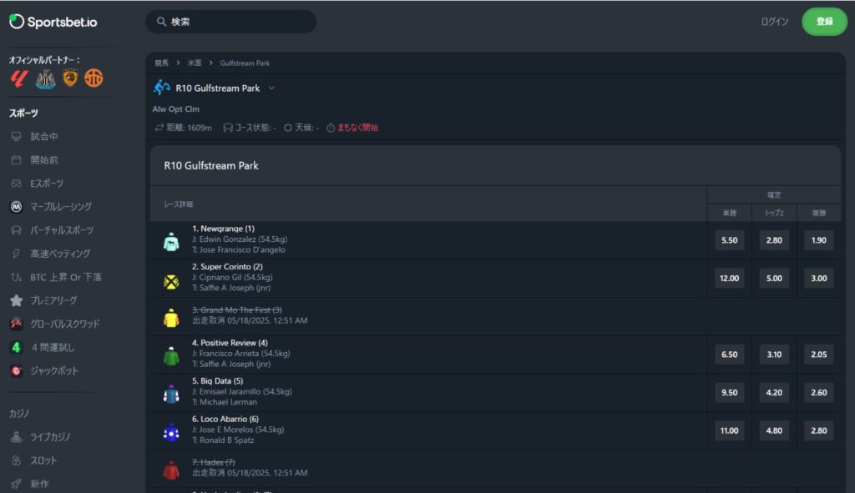This screenshot has width=855, height=493.
Task: Open the 試合中 sidebar menu item
Action: pyautogui.click(x=34, y=137)
